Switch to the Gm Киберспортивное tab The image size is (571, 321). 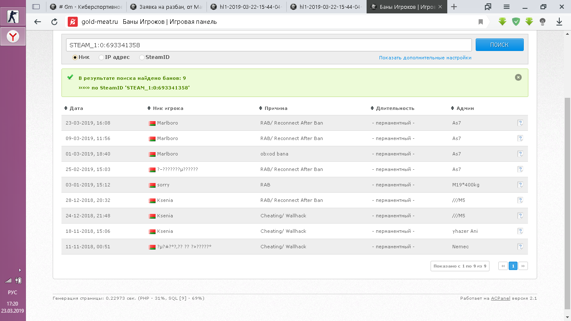(x=86, y=7)
